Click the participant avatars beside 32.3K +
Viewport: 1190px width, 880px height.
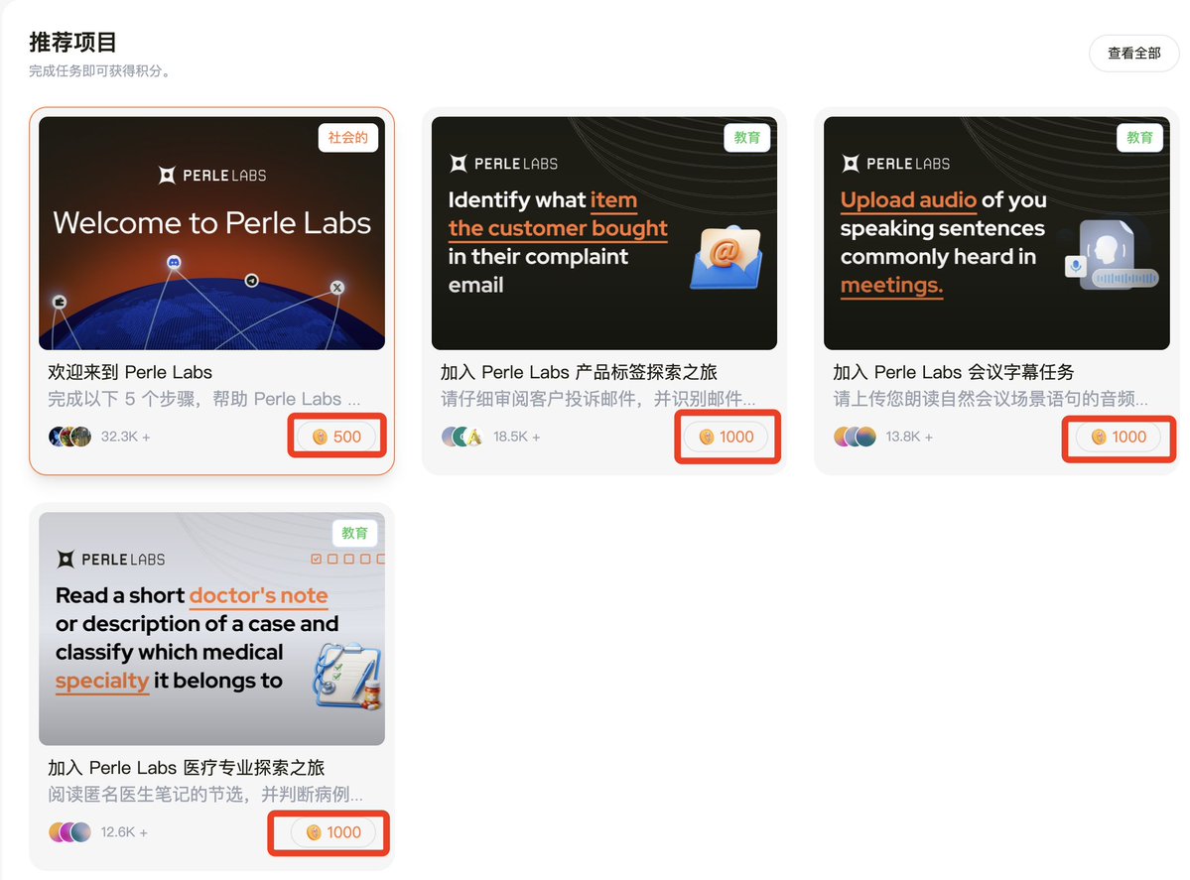click(69, 437)
